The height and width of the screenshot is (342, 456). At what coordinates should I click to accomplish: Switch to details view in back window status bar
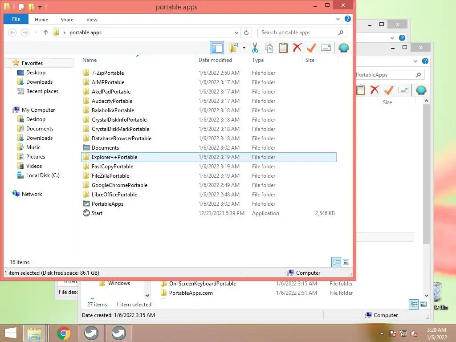pos(414,305)
